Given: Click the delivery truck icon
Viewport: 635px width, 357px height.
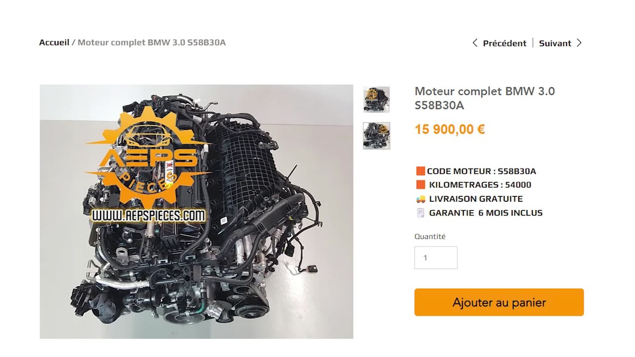Looking at the screenshot, I should 421,199.
